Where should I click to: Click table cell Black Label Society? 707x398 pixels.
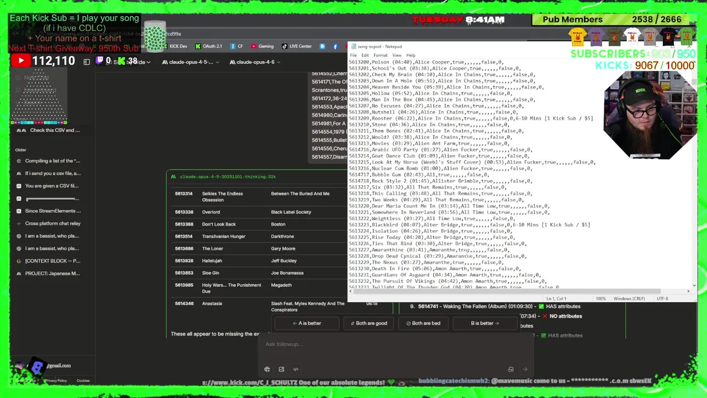click(291, 212)
